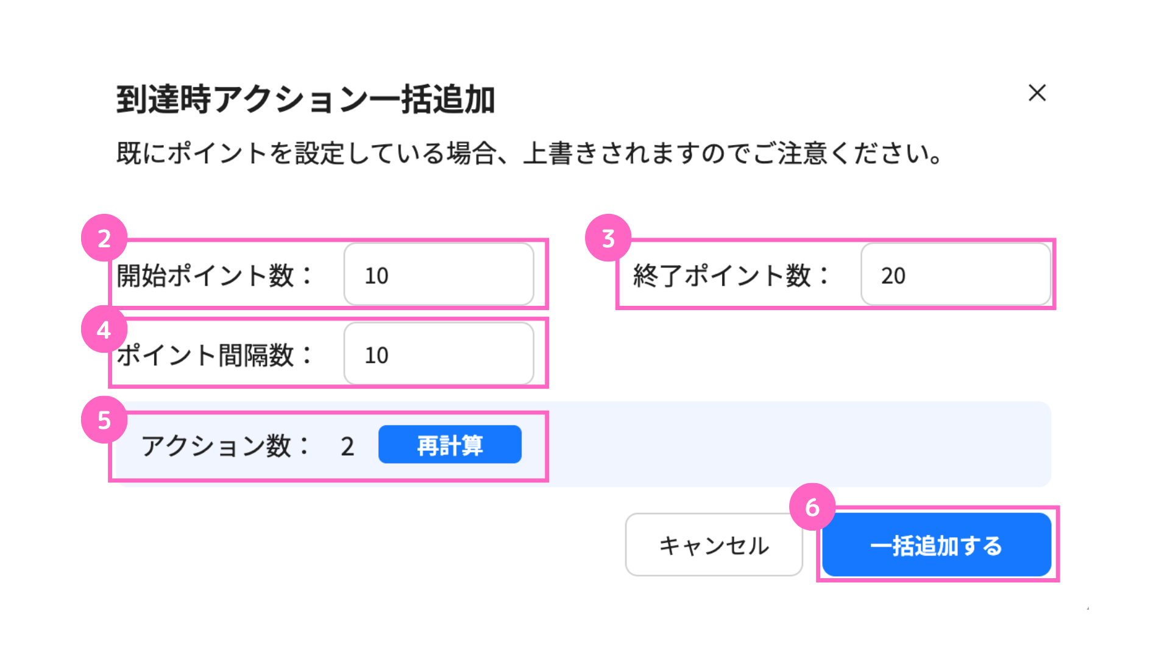1170x658 pixels.
Task: Click empty area of the light-blue action count panel
Action: coord(792,445)
